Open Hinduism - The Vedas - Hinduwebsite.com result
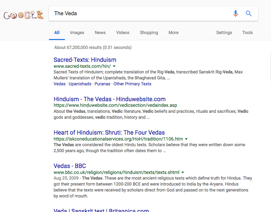Image resolution: width=271 pixels, height=212 pixels. point(110,99)
